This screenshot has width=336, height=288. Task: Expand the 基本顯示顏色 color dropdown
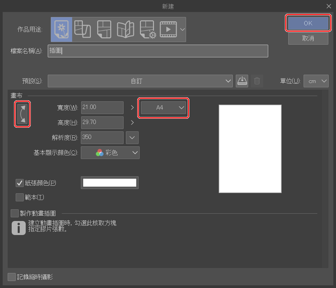tap(110, 153)
